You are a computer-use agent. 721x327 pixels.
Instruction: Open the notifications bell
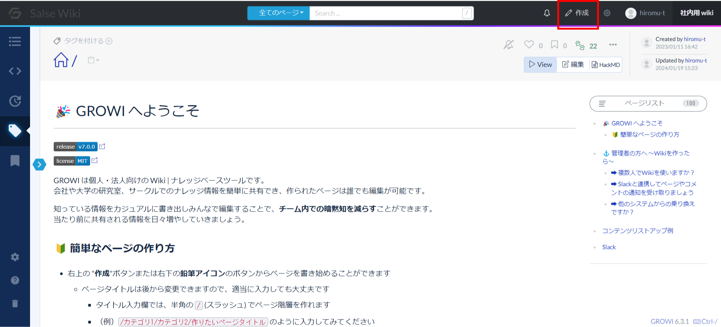tap(547, 13)
